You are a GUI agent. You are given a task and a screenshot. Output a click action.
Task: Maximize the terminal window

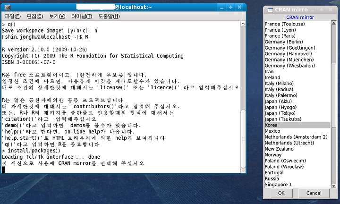(230, 8)
